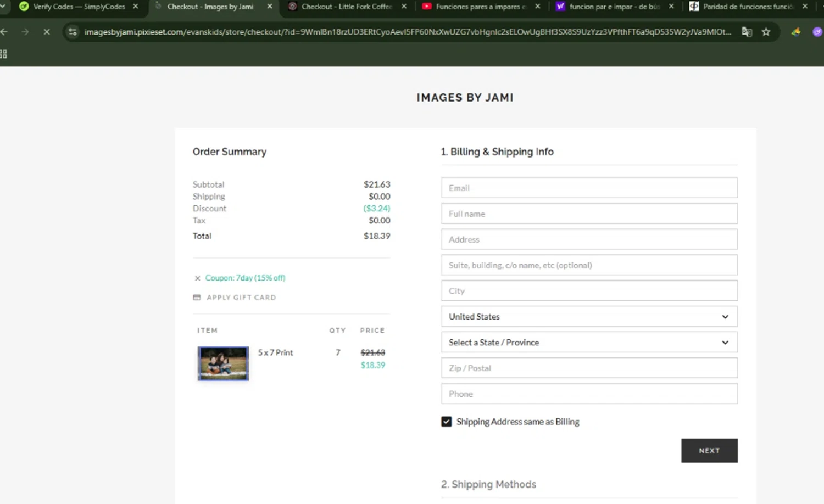Click the $21.63 subtotal amount

377,184
